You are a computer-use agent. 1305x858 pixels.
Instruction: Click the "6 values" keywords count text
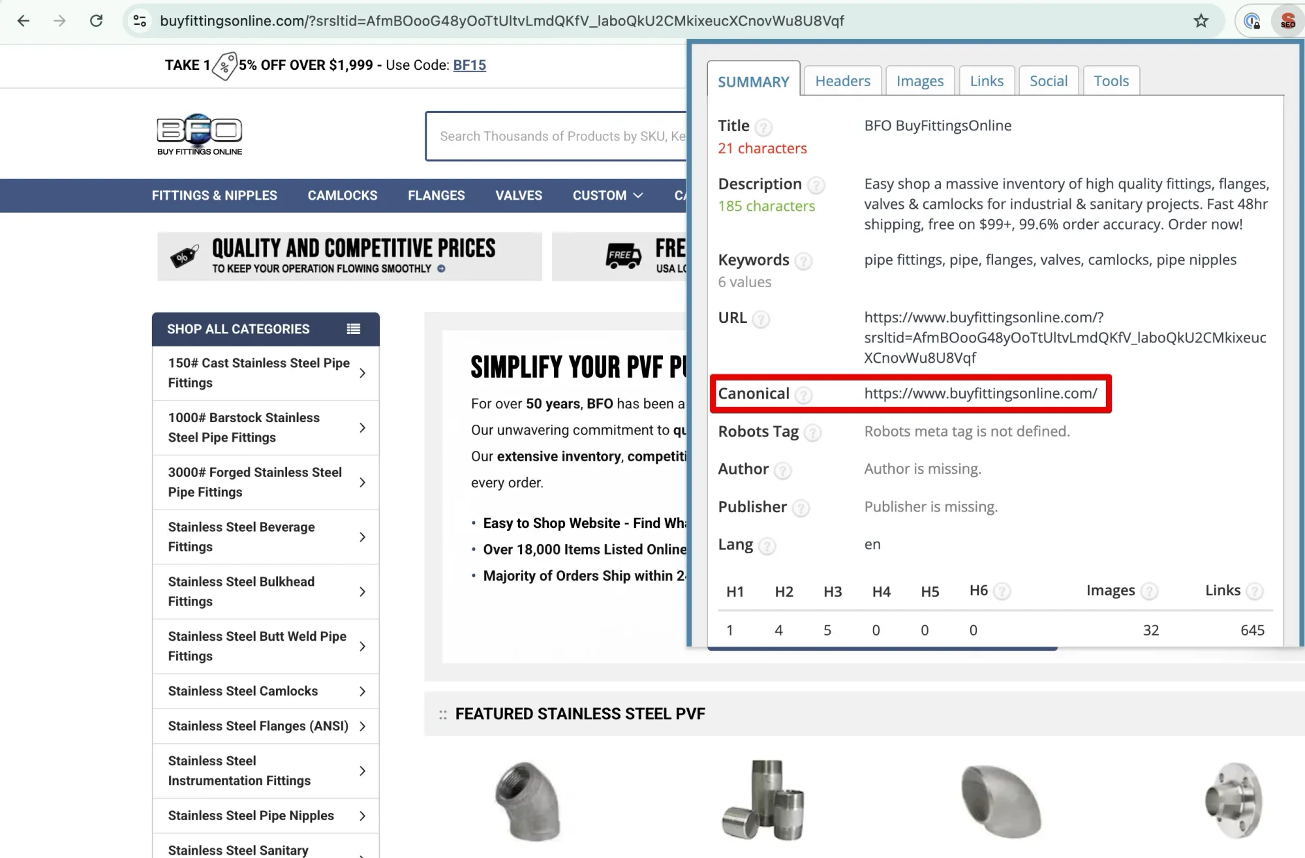[x=745, y=283]
